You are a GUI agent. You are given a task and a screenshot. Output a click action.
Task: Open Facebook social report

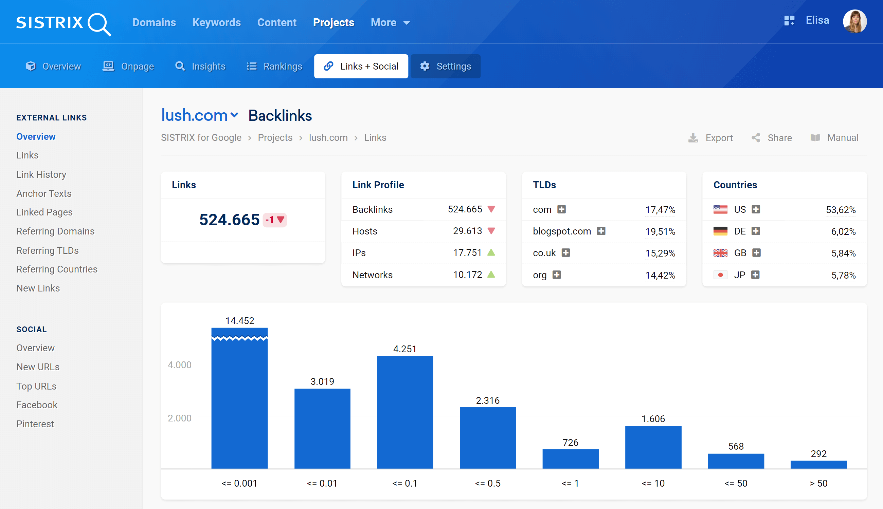pos(37,405)
